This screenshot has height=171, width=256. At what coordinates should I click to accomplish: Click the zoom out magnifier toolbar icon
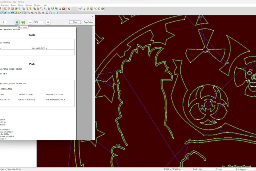tap(84, 9)
